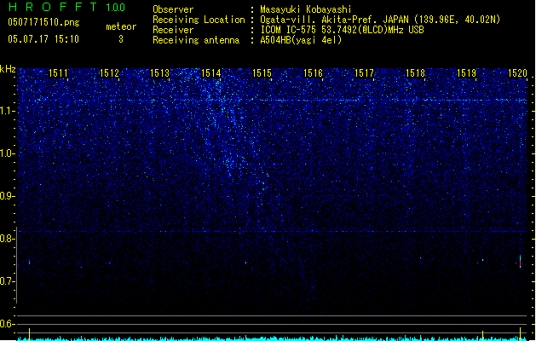Click the 1515 time axis label
This screenshot has height=341, width=536.
pos(262,73)
